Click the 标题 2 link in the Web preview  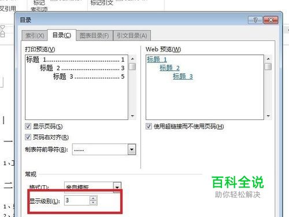coord(169,68)
